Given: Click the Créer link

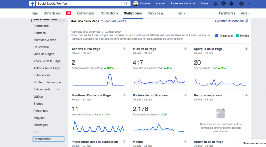Looking at the screenshot, I should pyautogui.click(x=204, y=3).
